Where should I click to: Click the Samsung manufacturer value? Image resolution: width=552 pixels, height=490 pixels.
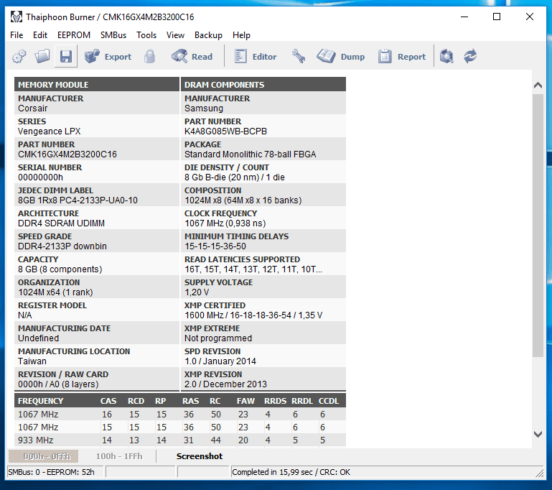[204, 108]
